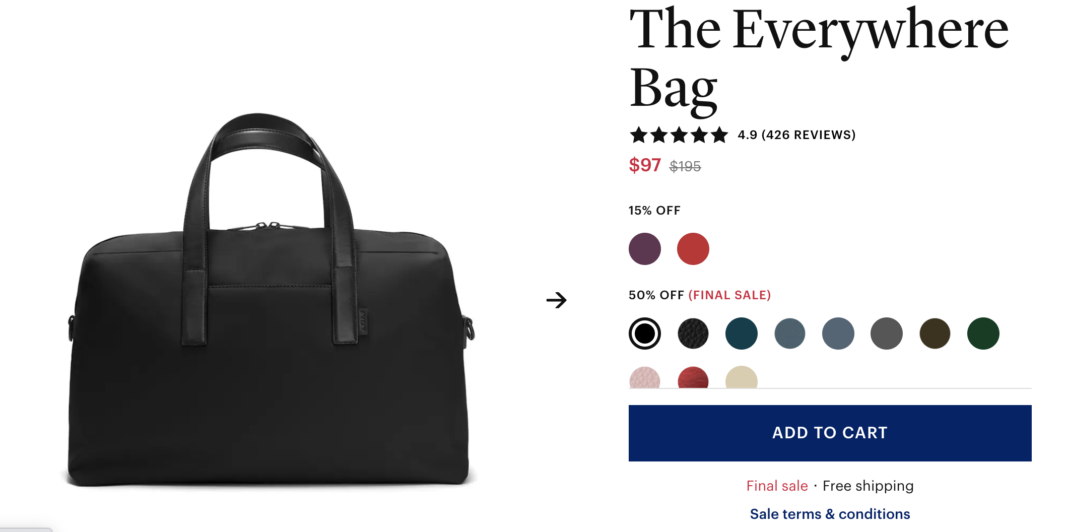The height and width of the screenshot is (532, 1067).
Task: Pick the light pink textured swatch
Action: 645,377
